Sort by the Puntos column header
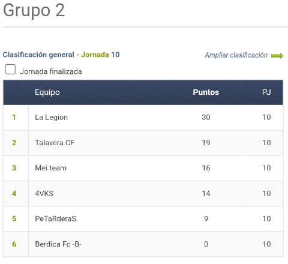The height and width of the screenshot is (264, 288). point(206,92)
